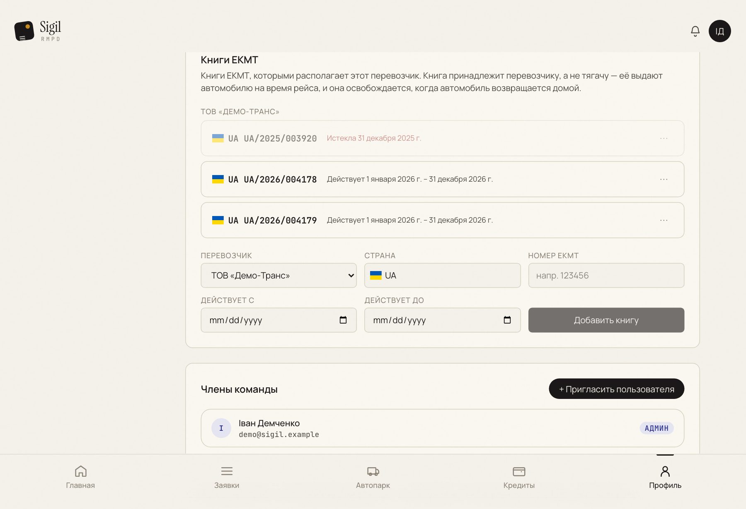Click the Админ role badge
Image resolution: width=746 pixels, height=509 pixels.
pos(656,428)
